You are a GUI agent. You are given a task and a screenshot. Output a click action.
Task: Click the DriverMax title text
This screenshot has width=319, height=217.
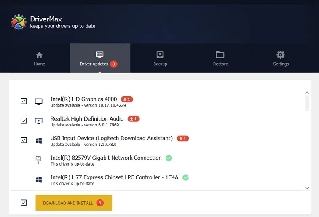pos(46,19)
